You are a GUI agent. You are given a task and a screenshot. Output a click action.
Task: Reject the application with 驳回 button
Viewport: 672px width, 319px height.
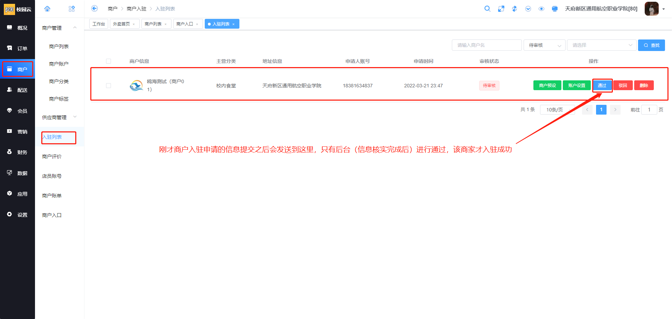pyautogui.click(x=623, y=85)
